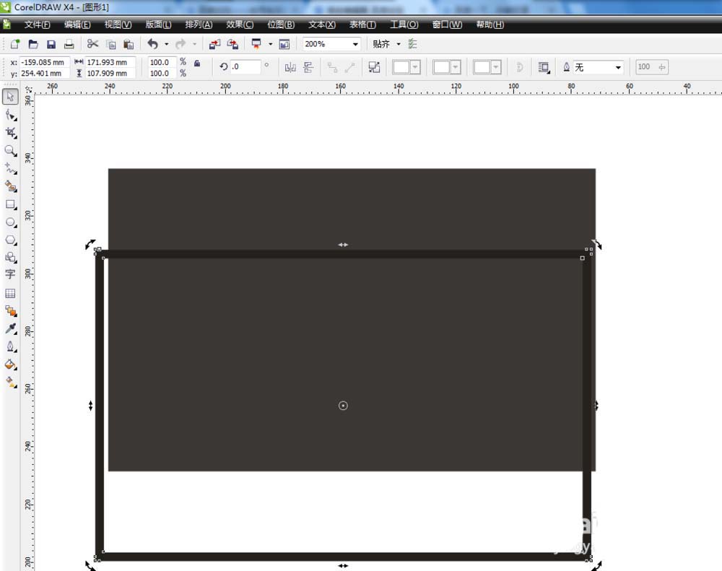This screenshot has height=571, width=722.
Task: Open the 窗口(W) menu
Action: 447,25
